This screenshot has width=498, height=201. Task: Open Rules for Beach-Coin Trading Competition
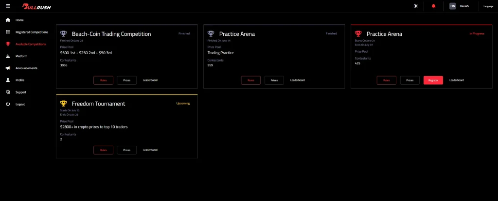pyautogui.click(x=103, y=80)
